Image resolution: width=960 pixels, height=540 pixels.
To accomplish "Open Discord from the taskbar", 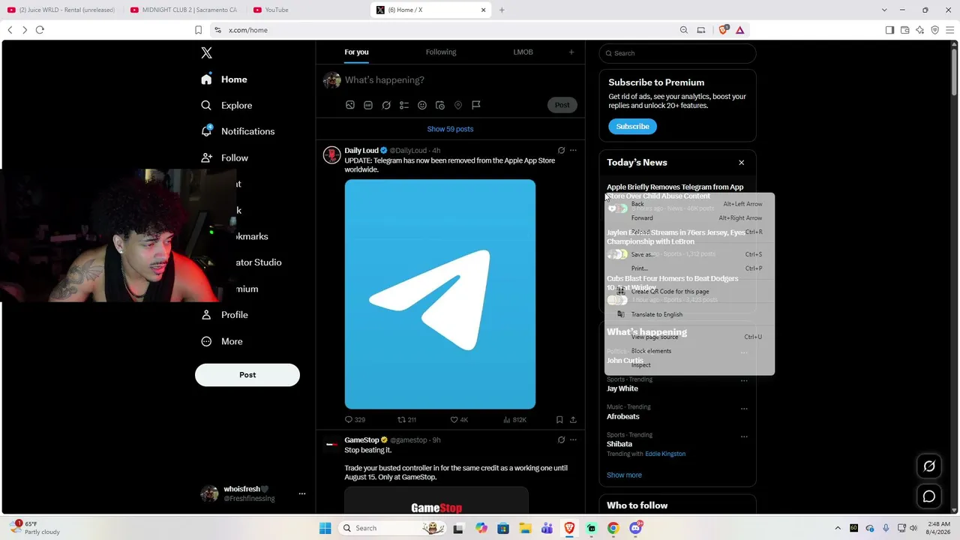I will (x=635, y=528).
